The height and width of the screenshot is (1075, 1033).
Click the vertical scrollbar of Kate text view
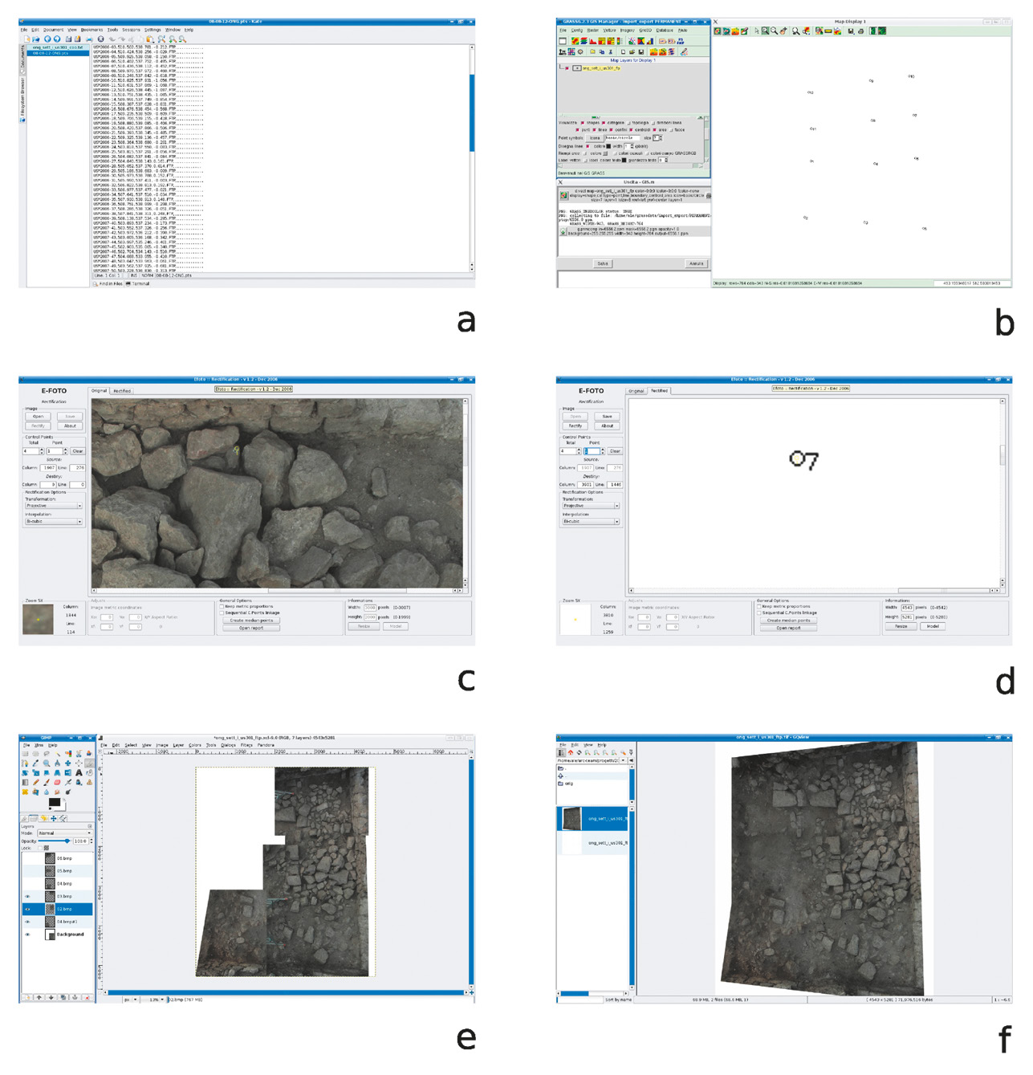[x=471, y=159]
